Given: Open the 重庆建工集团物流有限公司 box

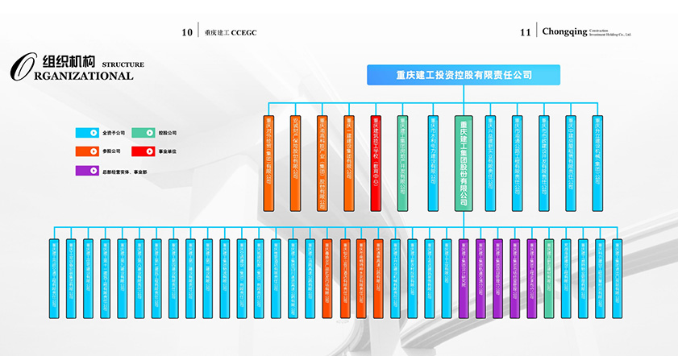Looking at the screenshot, I should click(x=225, y=279).
